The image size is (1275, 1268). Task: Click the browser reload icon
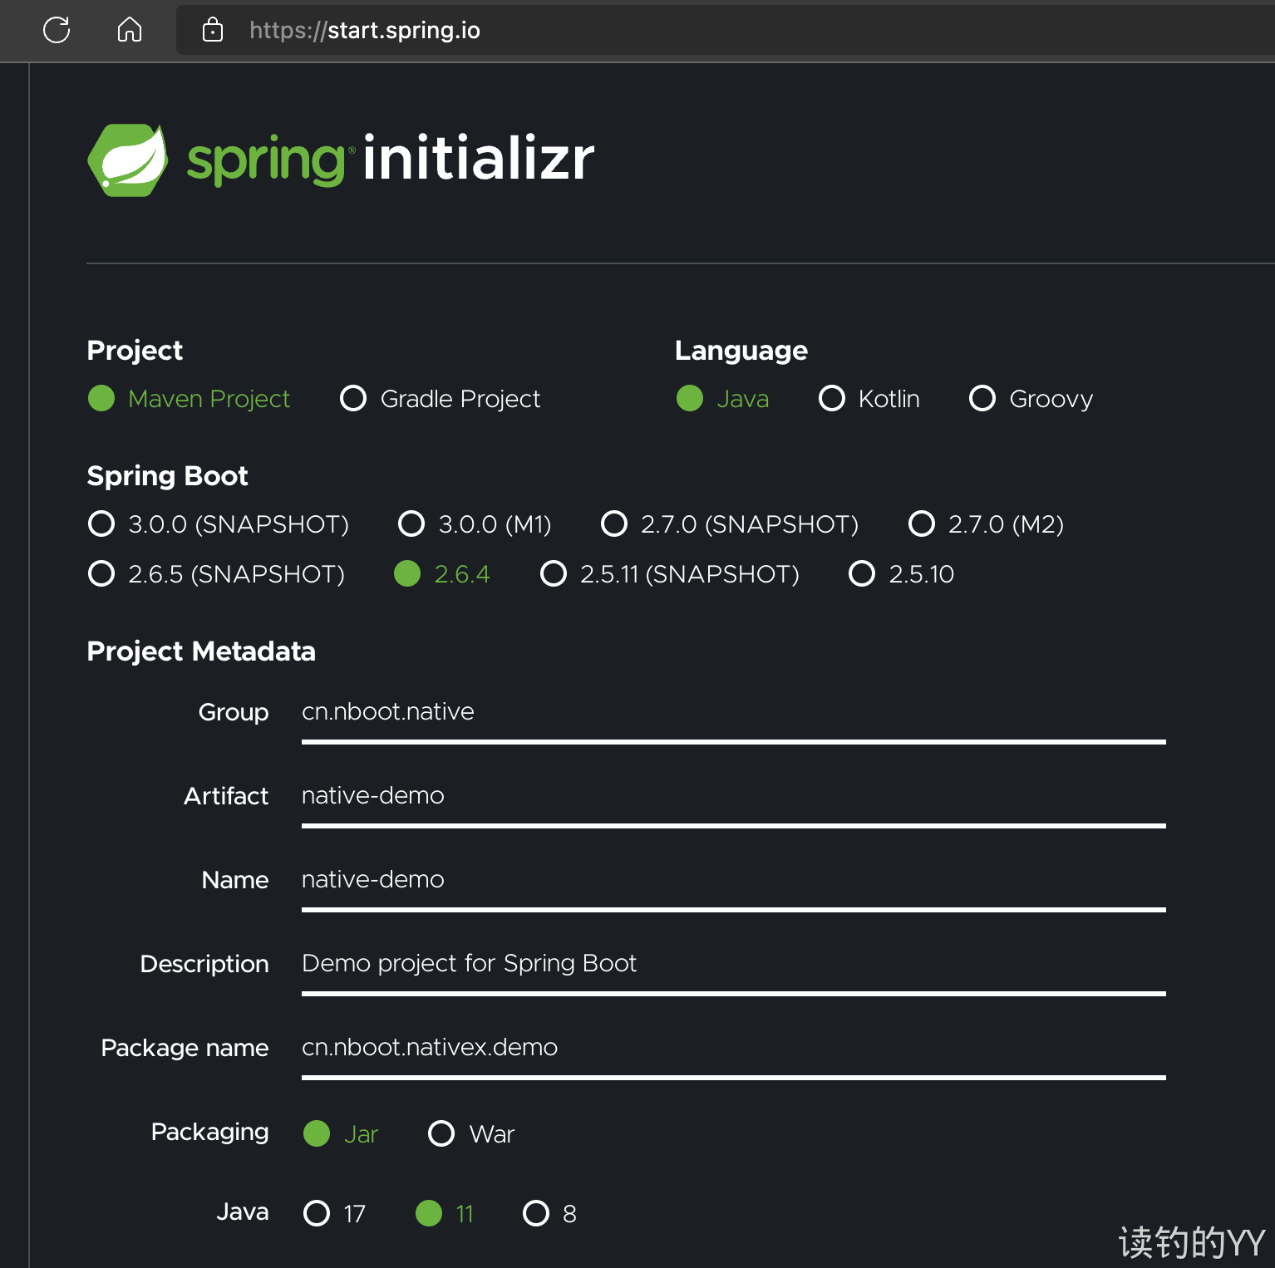[x=57, y=31]
